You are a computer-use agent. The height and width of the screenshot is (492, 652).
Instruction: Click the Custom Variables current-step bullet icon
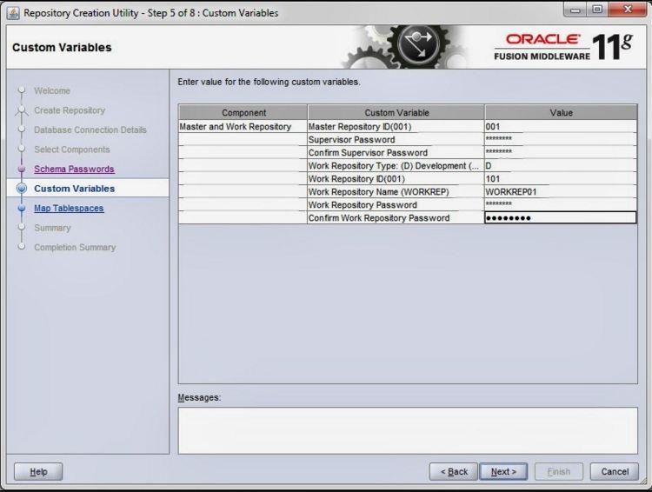[22, 189]
